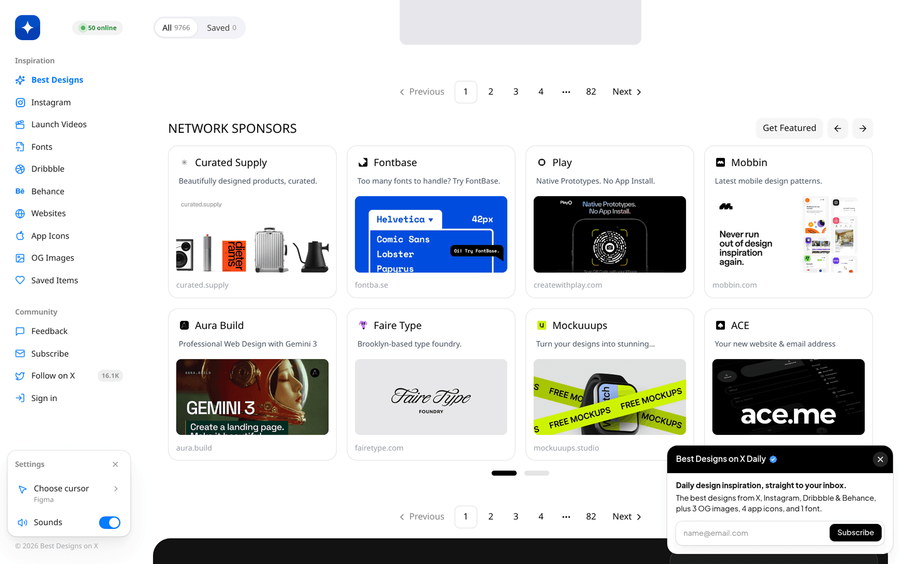The image size is (903, 564).
Task: Open the Behance icon
Action: point(20,191)
